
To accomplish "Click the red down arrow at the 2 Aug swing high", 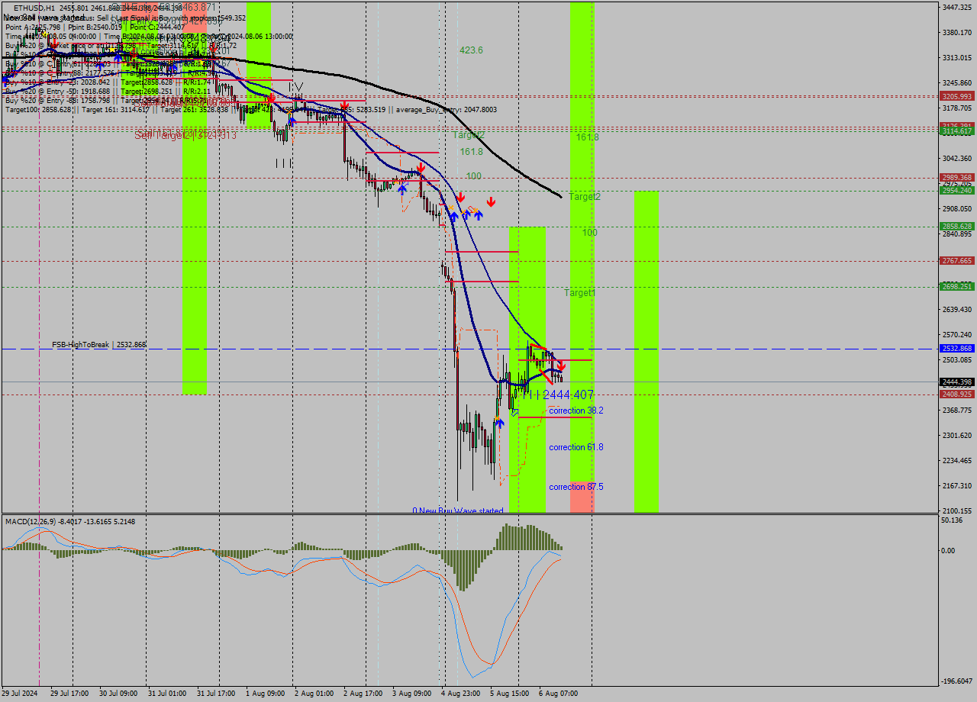I will click(344, 104).
